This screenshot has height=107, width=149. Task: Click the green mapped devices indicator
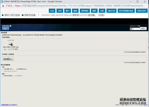click(x=23, y=15)
